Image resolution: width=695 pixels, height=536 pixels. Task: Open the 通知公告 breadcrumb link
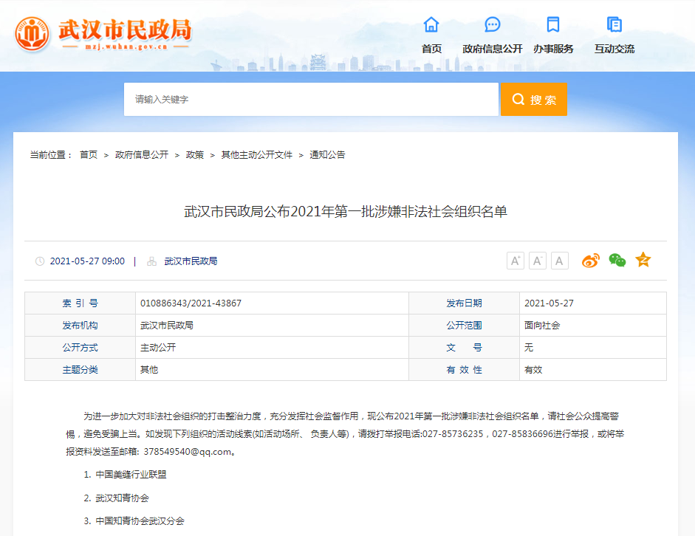tap(327, 155)
